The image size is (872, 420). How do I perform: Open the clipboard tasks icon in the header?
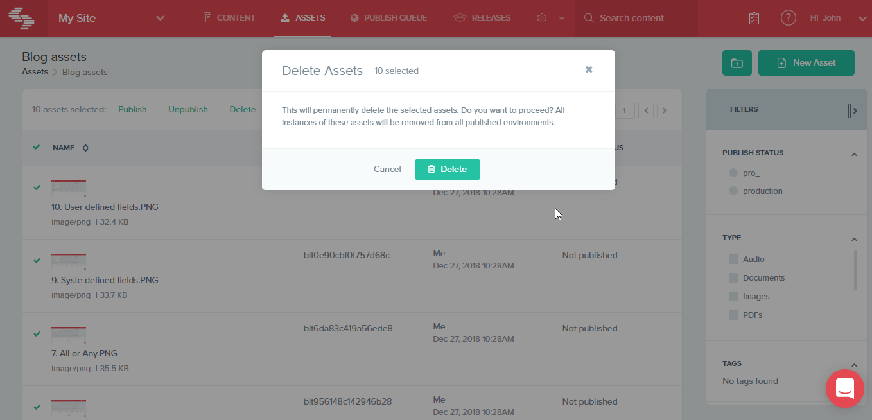[753, 17]
